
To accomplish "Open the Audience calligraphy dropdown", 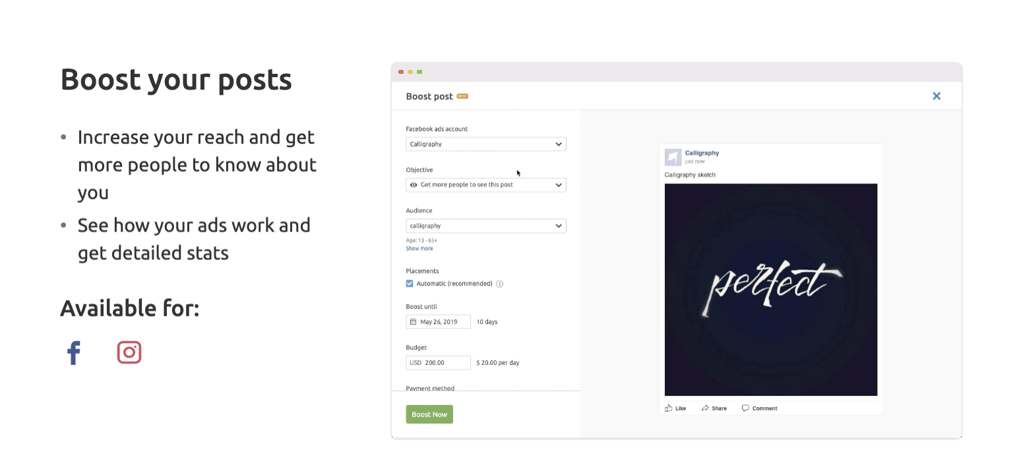I will click(x=486, y=226).
